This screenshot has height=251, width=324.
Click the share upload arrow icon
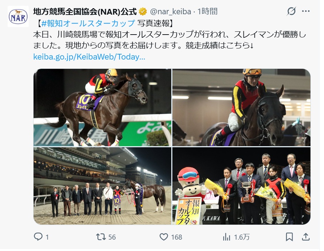305,237
